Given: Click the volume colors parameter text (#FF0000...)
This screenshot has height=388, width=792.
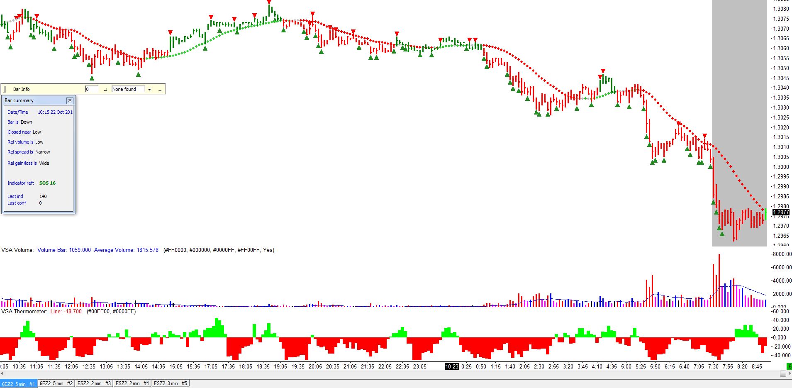Looking at the screenshot, I should (x=219, y=250).
